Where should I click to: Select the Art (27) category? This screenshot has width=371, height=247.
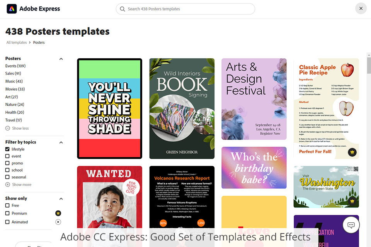(12, 97)
